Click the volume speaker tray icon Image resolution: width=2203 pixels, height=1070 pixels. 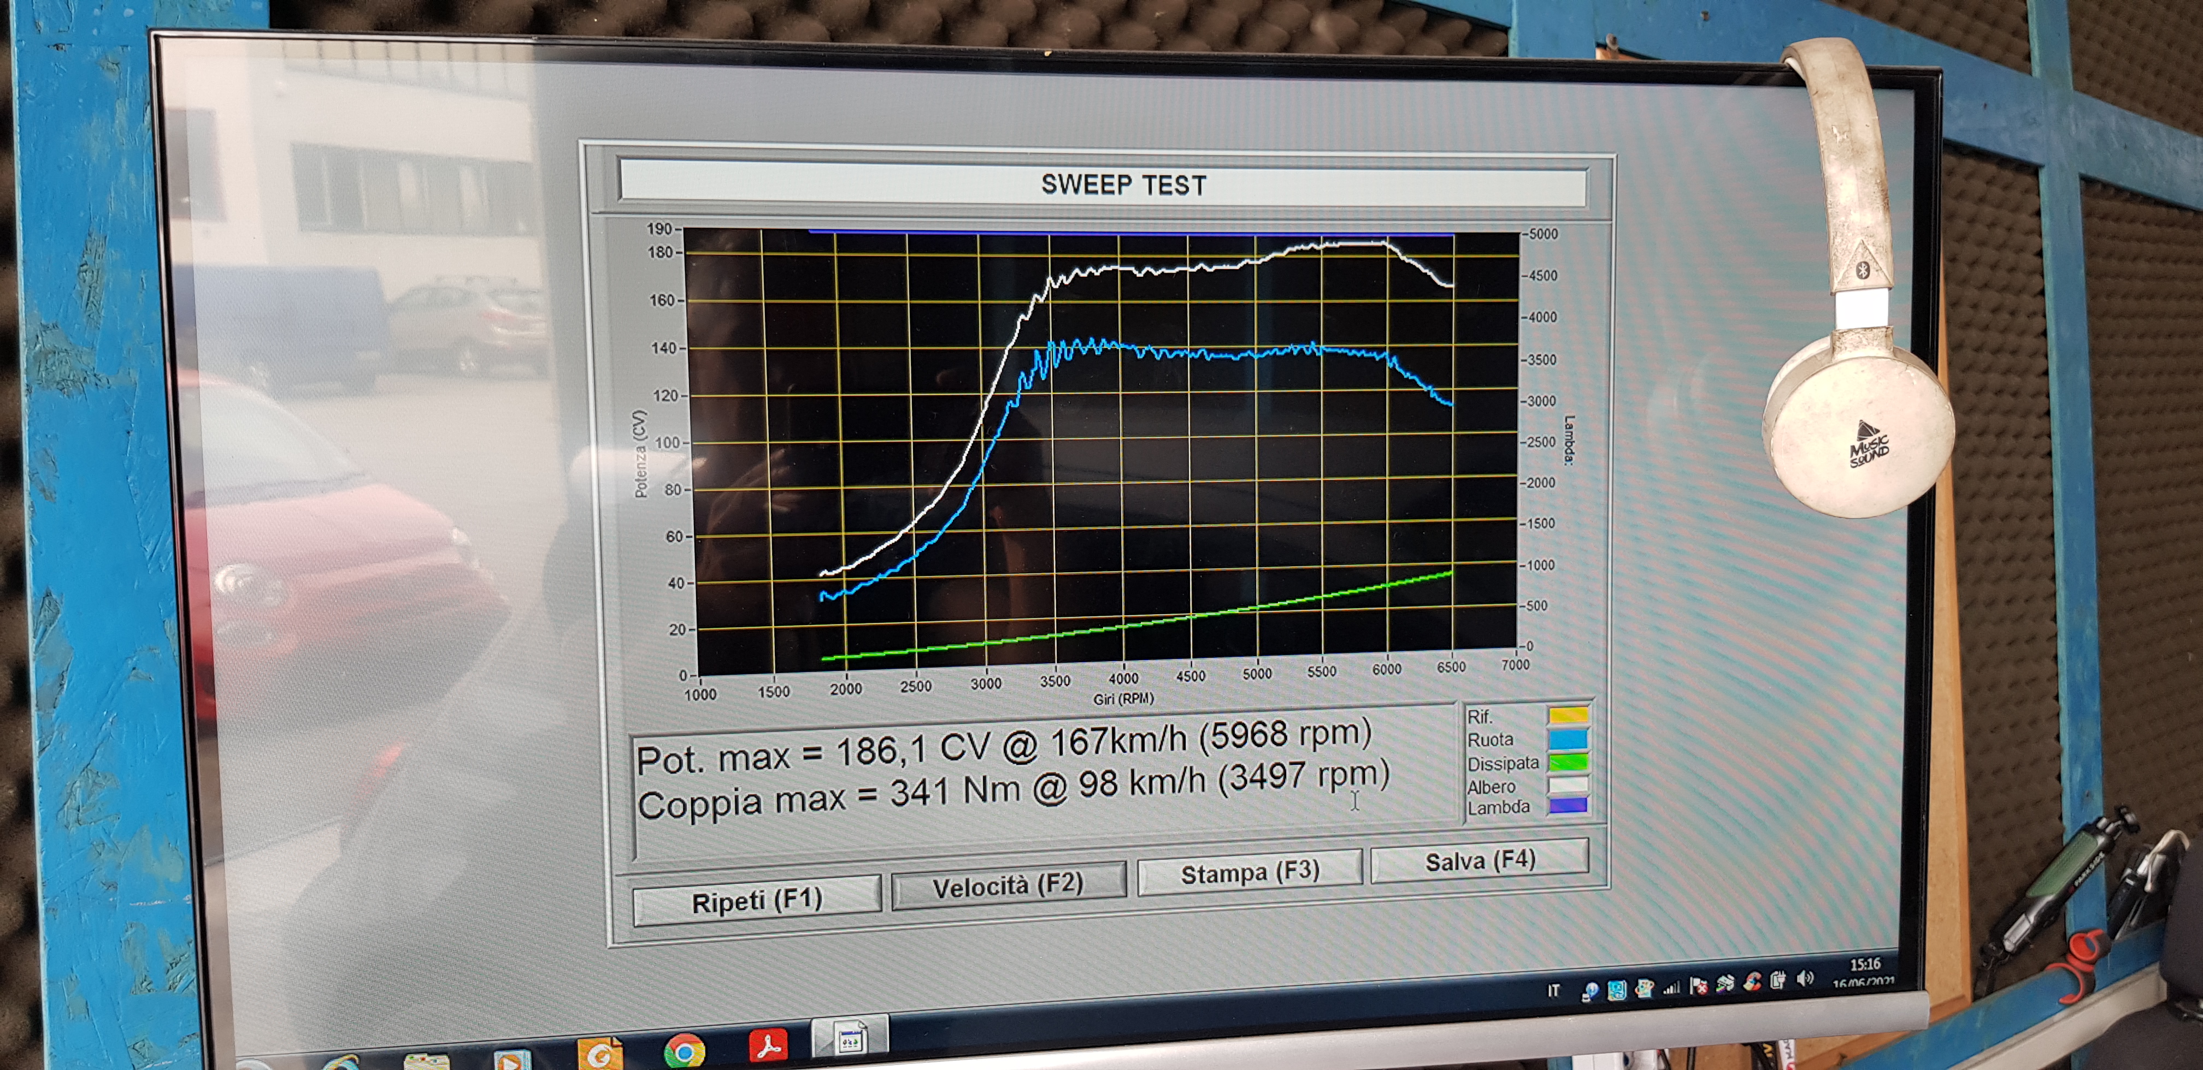click(x=1805, y=979)
